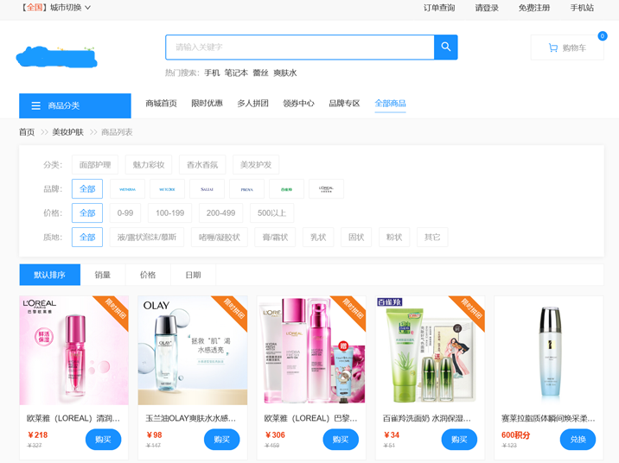Open the 领券中心 nav item

click(298, 104)
